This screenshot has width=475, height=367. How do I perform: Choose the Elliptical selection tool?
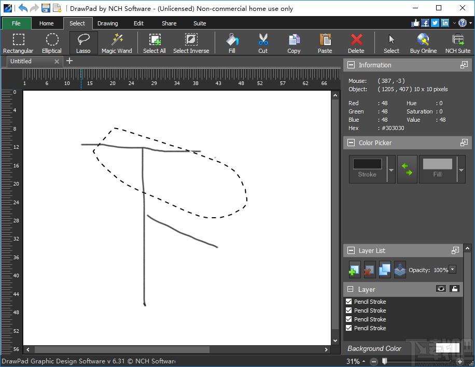(x=52, y=43)
